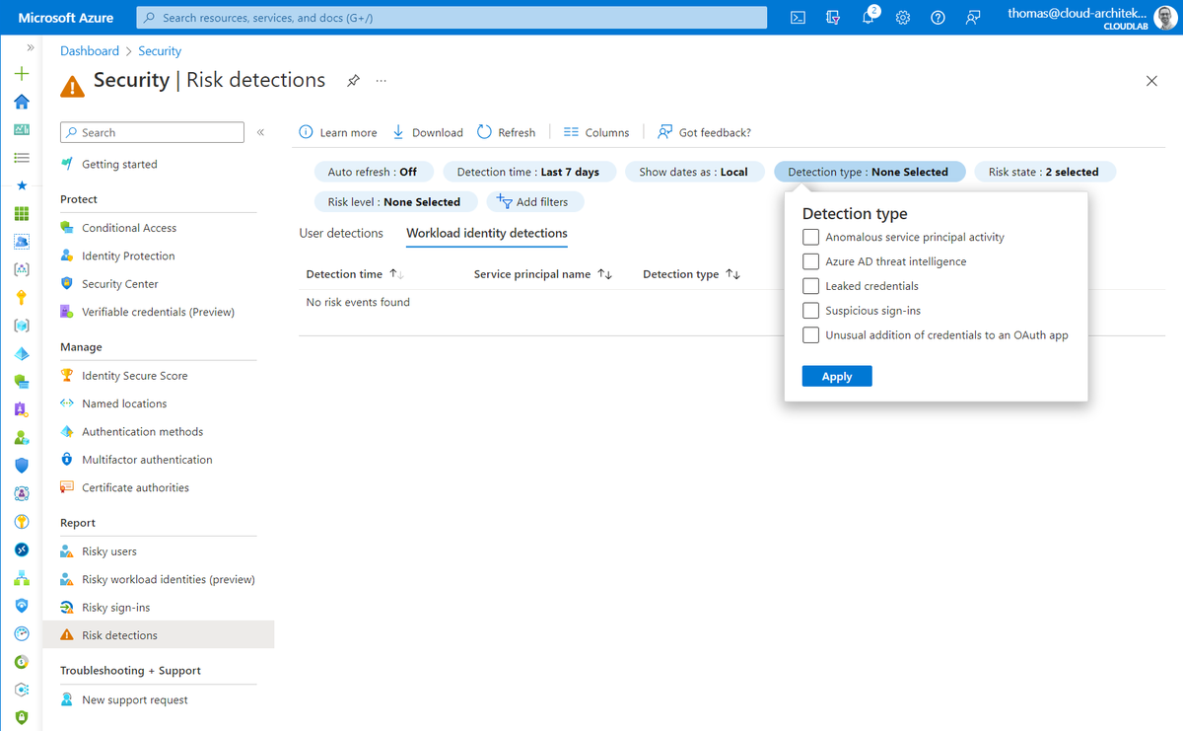
Task: Refresh the risk detections list
Action: coord(506,132)
